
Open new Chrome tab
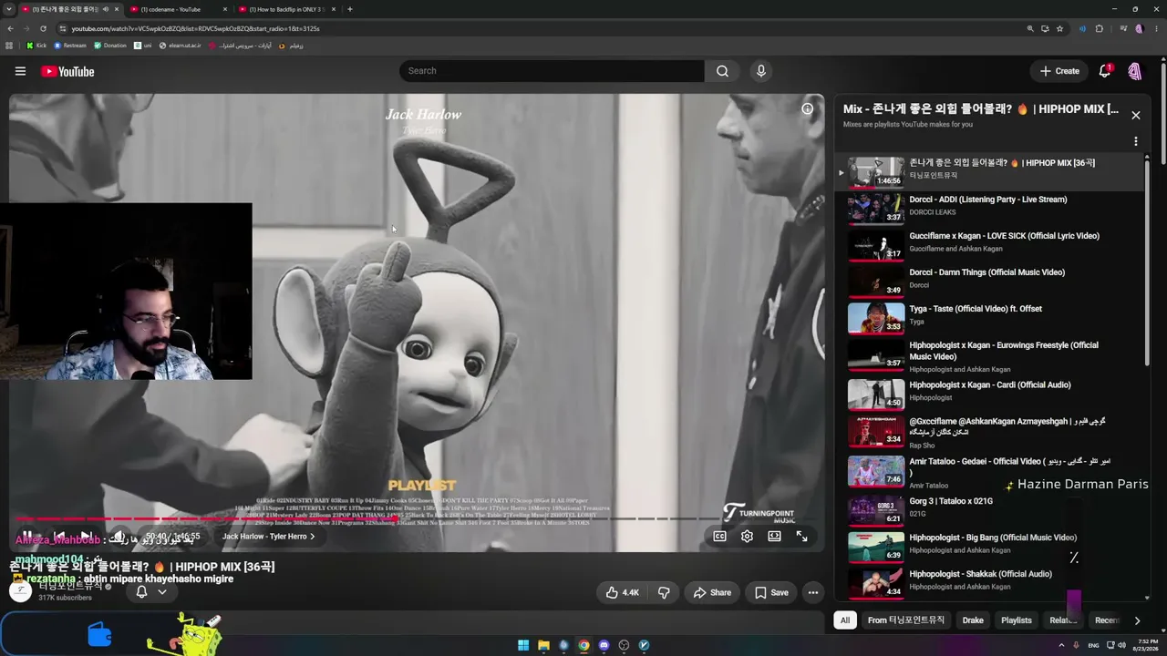[x=350, y=9]
